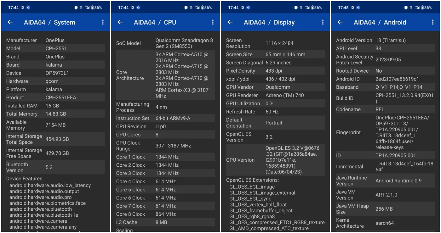Select the Refresh Rate value 60 Hz
Image resolution: width=441 pixels, height=233 pixels.
click(x=272, y=112)
